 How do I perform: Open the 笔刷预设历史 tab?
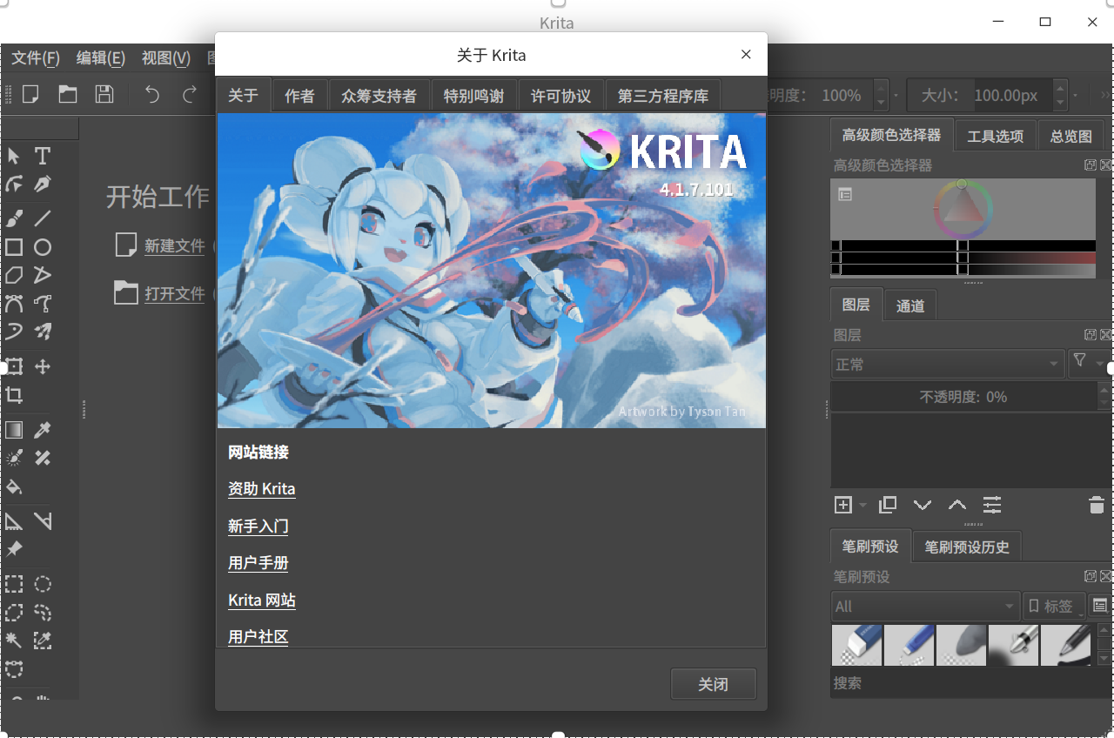[967, 547]
